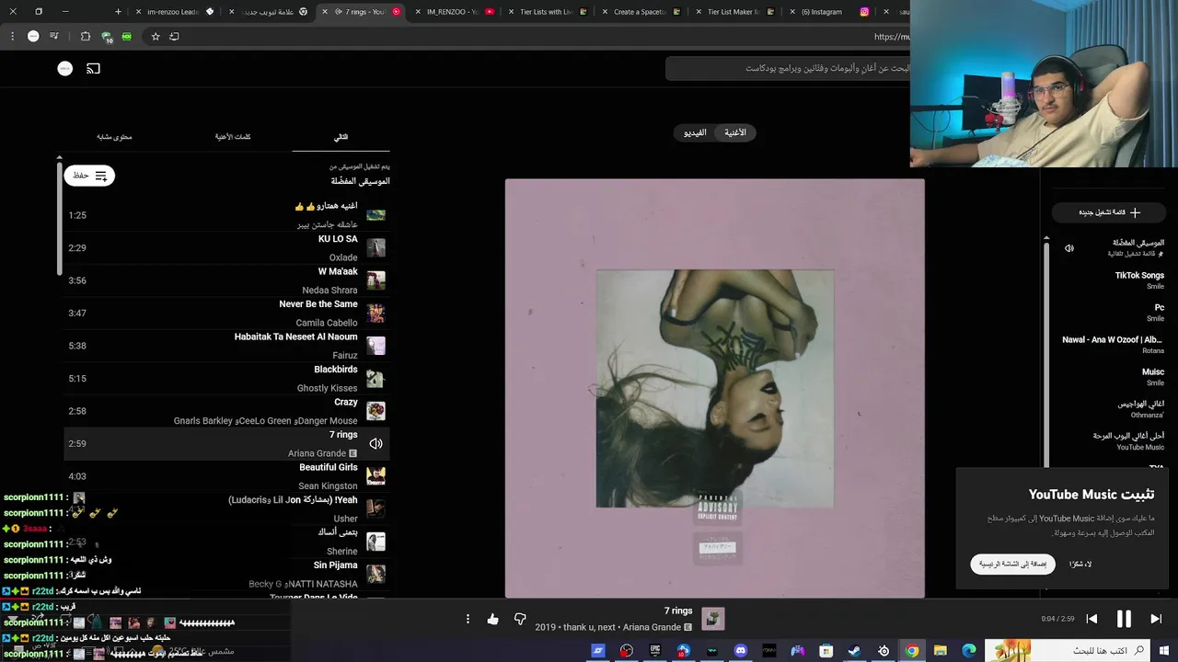
Task: Open Steam from the taskbar
Action: point(854,651)
